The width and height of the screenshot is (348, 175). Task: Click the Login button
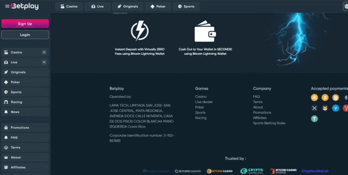25,35
